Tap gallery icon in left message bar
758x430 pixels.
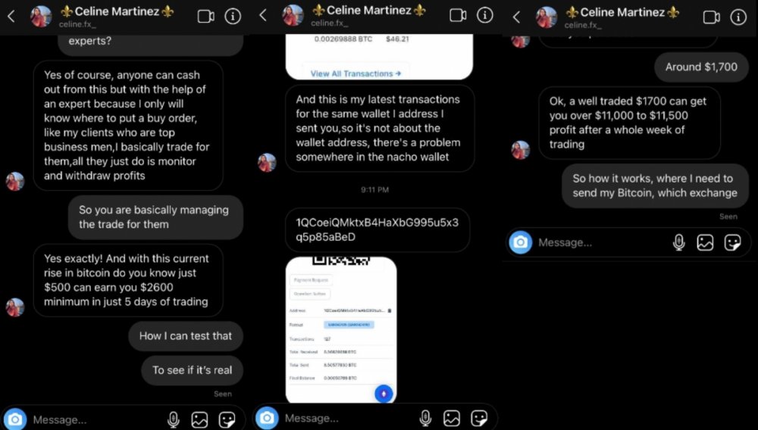point(199,419)
